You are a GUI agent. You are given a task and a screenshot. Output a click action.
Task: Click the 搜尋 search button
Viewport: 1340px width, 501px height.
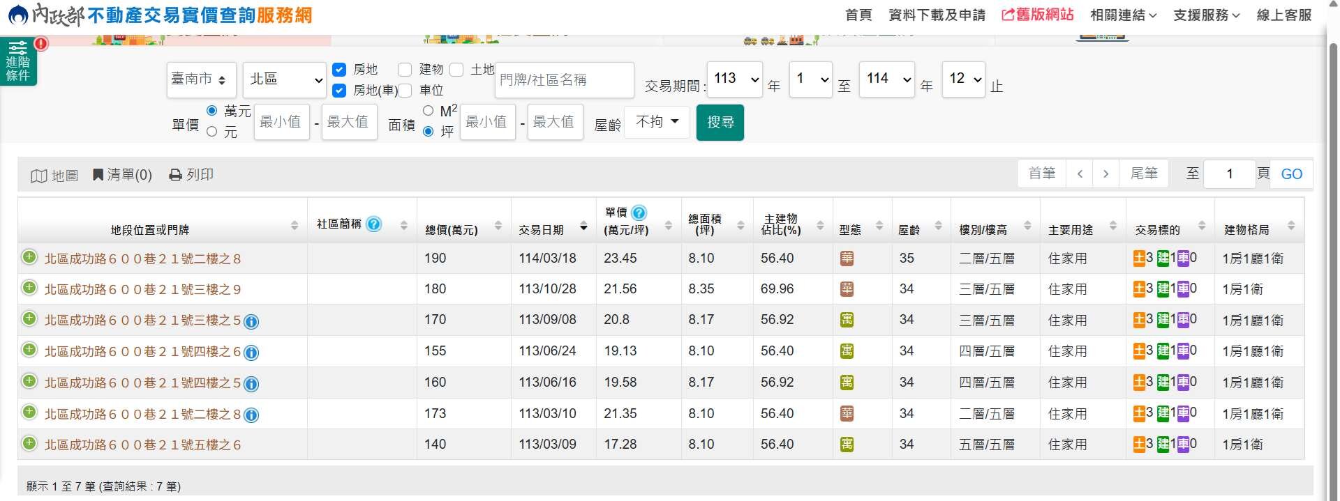click(x=720, y=123)
